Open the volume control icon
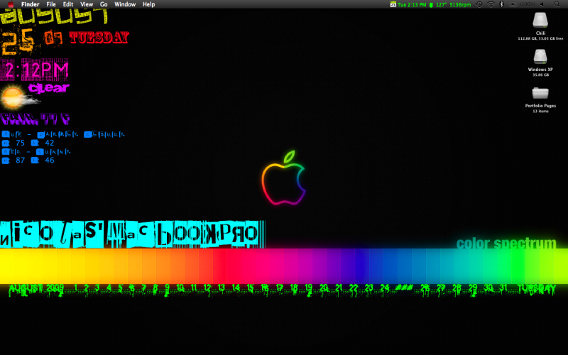The width and height of the screenshot is (568, 355). [x=542, y=4]
